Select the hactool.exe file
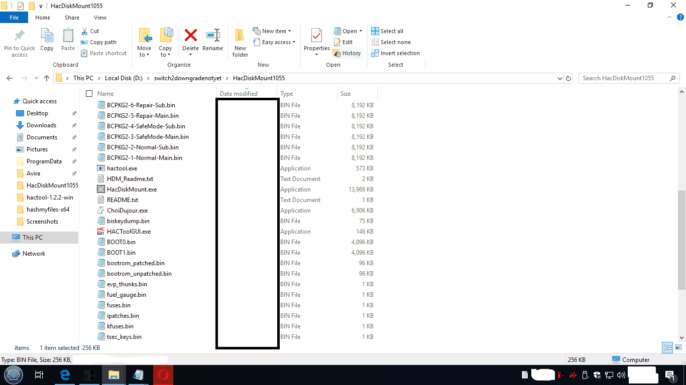 [x=122, y=168]
